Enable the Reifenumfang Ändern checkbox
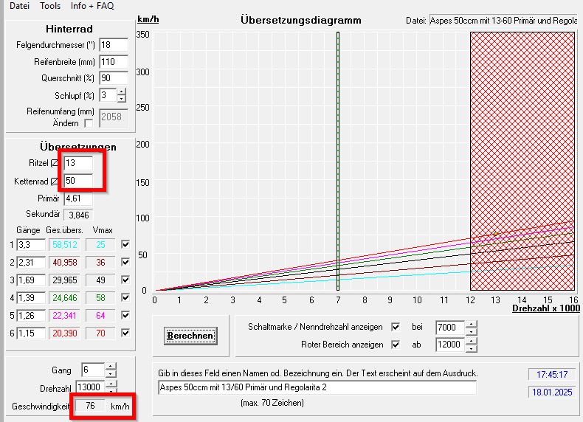583x422 pixels. [x=89, y=123]
